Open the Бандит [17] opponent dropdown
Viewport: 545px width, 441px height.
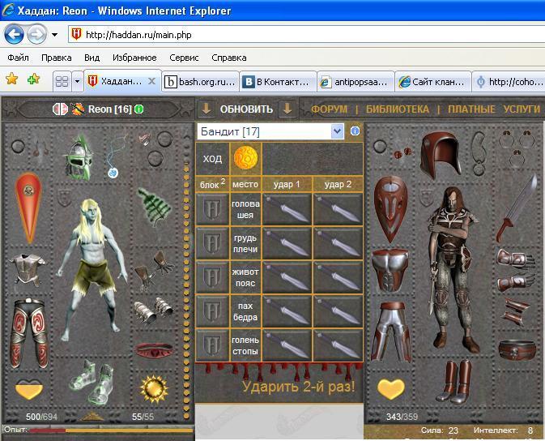click(x=271, y=131)
